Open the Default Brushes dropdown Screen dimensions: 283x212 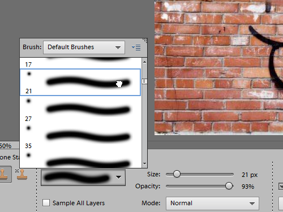(84, 47)
